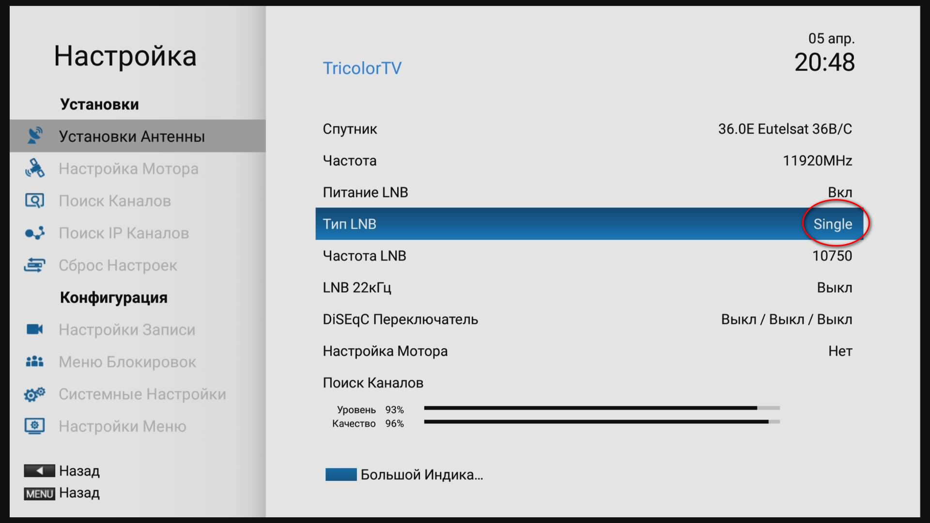
Task: Select the reset icon beside Сброс Настроек
Action: [x=34, y=265]
